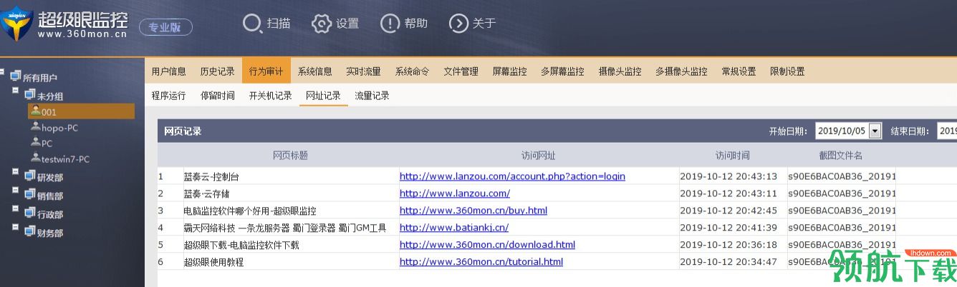Open the 360mon.cn/buy.html link
The height and width of the screenshot is (287, 957).
click(x=473, y=210)
